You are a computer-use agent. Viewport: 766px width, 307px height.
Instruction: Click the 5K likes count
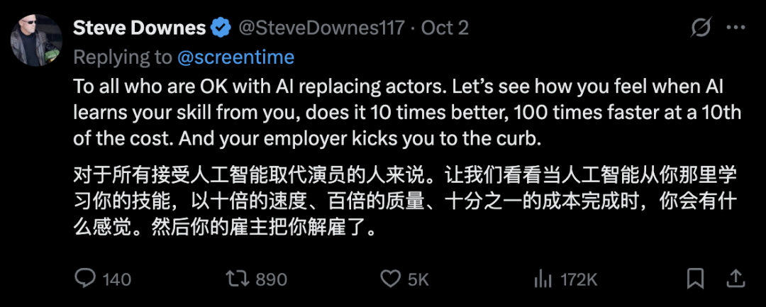click(x=418, y=279)
